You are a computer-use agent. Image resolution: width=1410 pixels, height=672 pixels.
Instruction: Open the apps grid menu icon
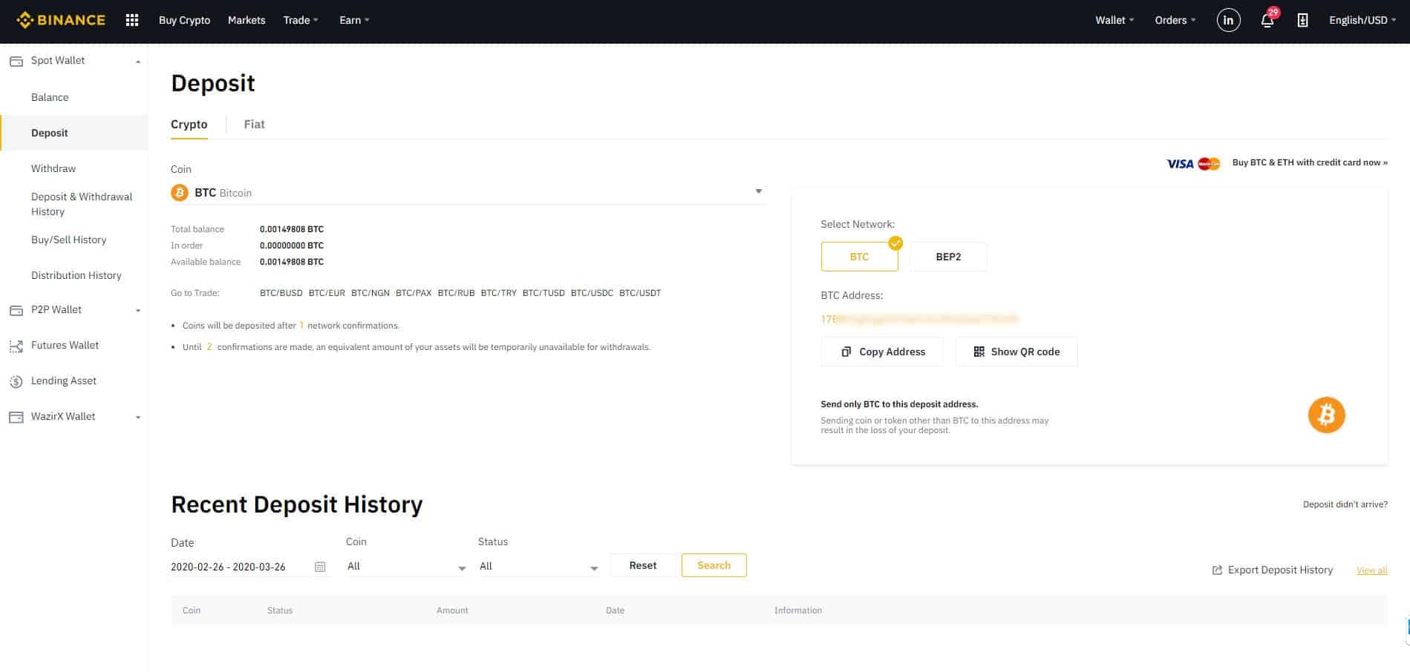(132, 20)
